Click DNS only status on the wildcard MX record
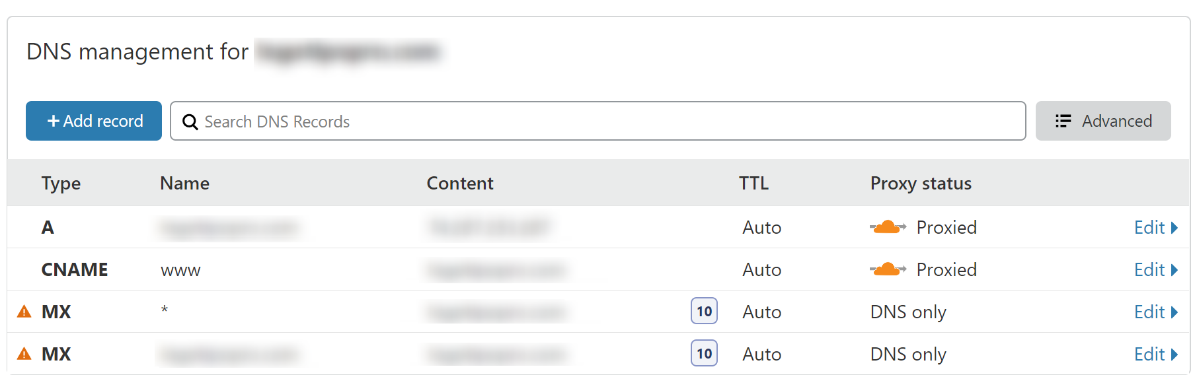This screenshot has width=1195, height=379. 907,312
